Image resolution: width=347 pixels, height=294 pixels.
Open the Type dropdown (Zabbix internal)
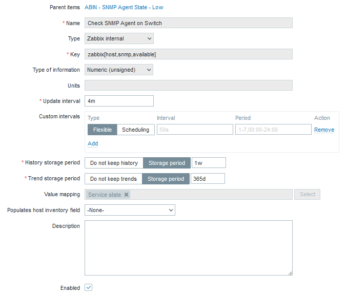119,38
